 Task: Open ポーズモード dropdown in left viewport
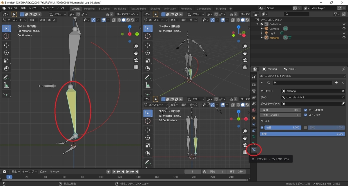(x=14, y=20)
